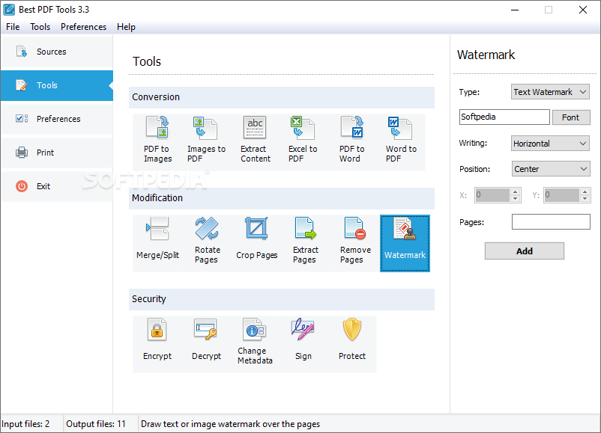Open the Extract Pages tool
Screen dimensions: 601x433
tap(306, 243)
